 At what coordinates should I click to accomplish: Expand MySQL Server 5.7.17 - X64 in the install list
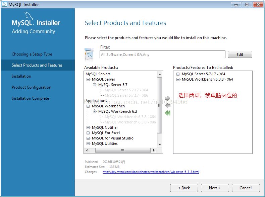coord(178,74)
